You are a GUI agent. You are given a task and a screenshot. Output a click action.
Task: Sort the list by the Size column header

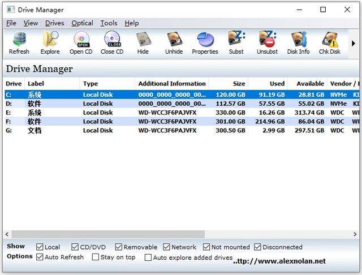[x=228, y=84]
